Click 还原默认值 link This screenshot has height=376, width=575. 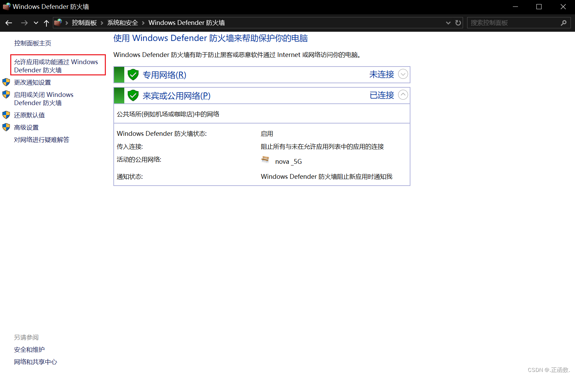(29, 115)
